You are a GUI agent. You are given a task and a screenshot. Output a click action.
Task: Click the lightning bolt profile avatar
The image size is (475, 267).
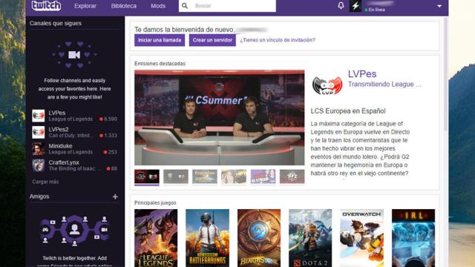point(356,6)
